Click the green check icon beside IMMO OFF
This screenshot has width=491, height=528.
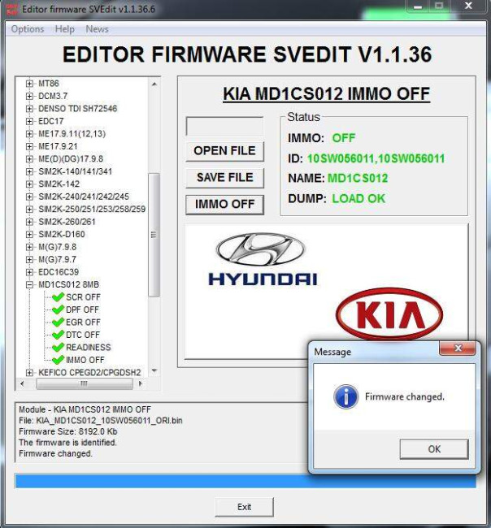click(x=58, y=360)
